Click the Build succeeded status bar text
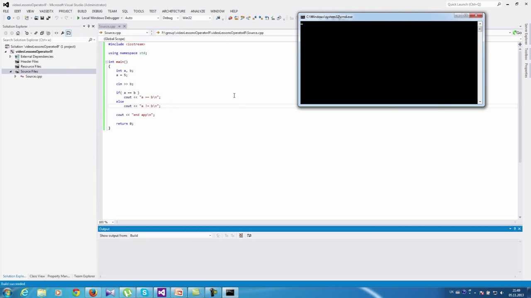This screenshot has width=531, height=298. click(x=13, y=284)
